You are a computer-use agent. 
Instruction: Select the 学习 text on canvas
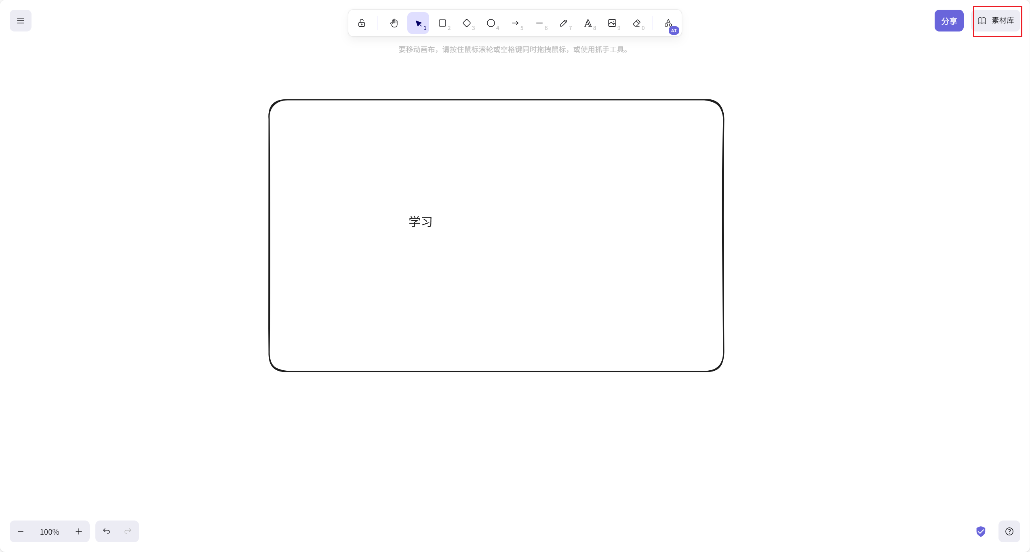pos(421,221)
